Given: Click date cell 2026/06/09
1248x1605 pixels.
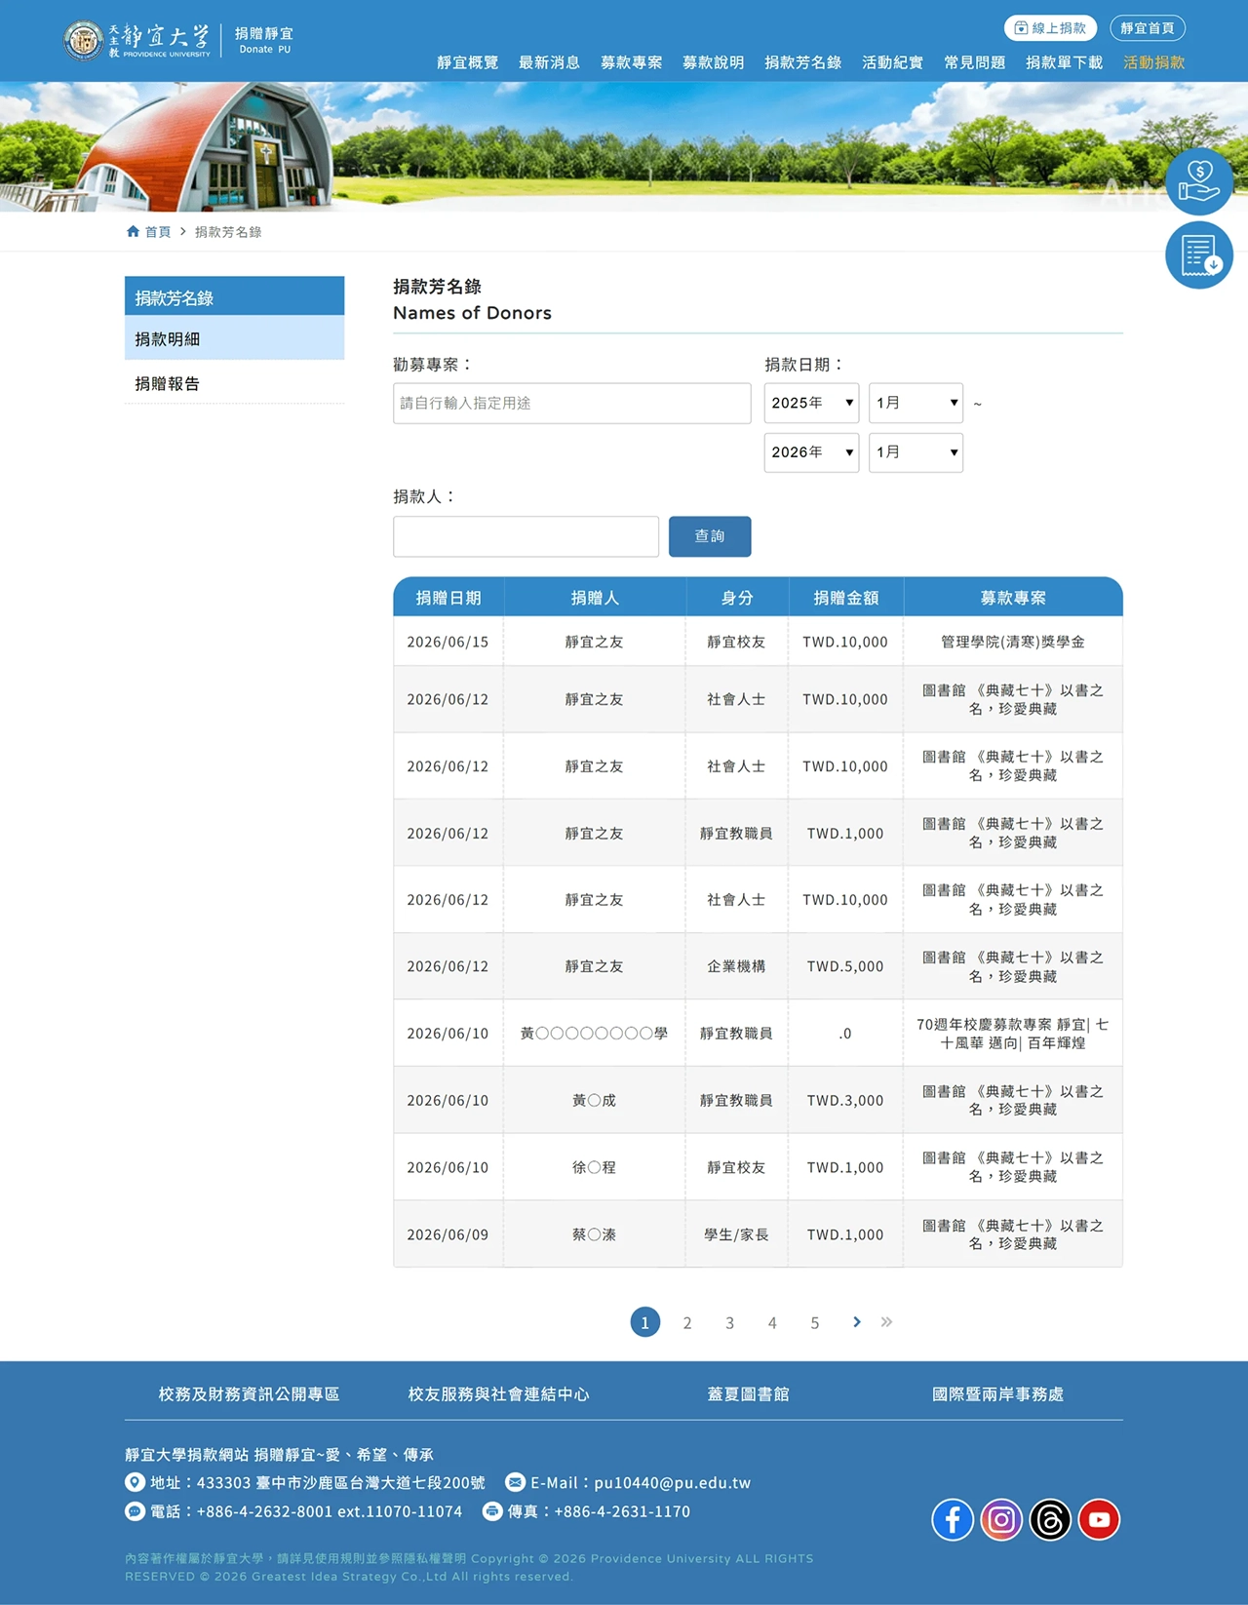Looking at the screenshot, I should (448, 1234).
